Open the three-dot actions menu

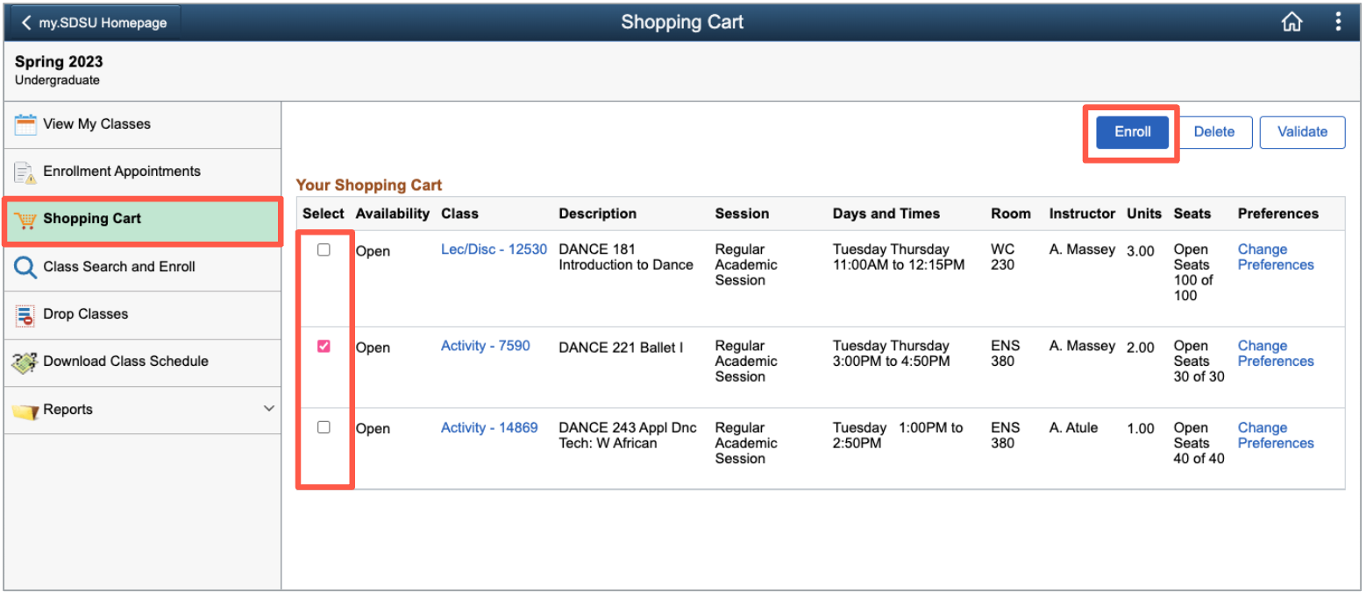1339,21
